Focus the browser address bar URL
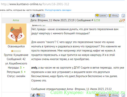The image size is (127, 97). coord(35,4)
